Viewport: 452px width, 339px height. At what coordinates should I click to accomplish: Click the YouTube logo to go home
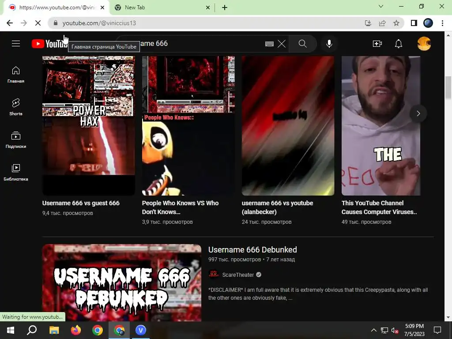point(49,44)
